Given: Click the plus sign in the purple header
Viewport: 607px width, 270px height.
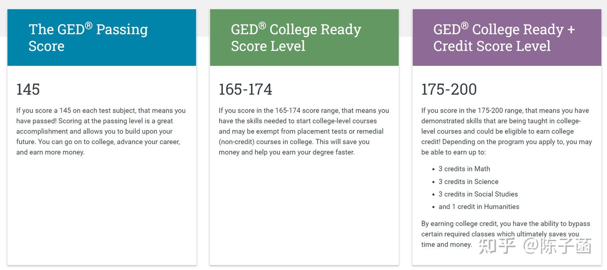Looking at the screenshot, I should pyautogui.click(x=571, y=30).
